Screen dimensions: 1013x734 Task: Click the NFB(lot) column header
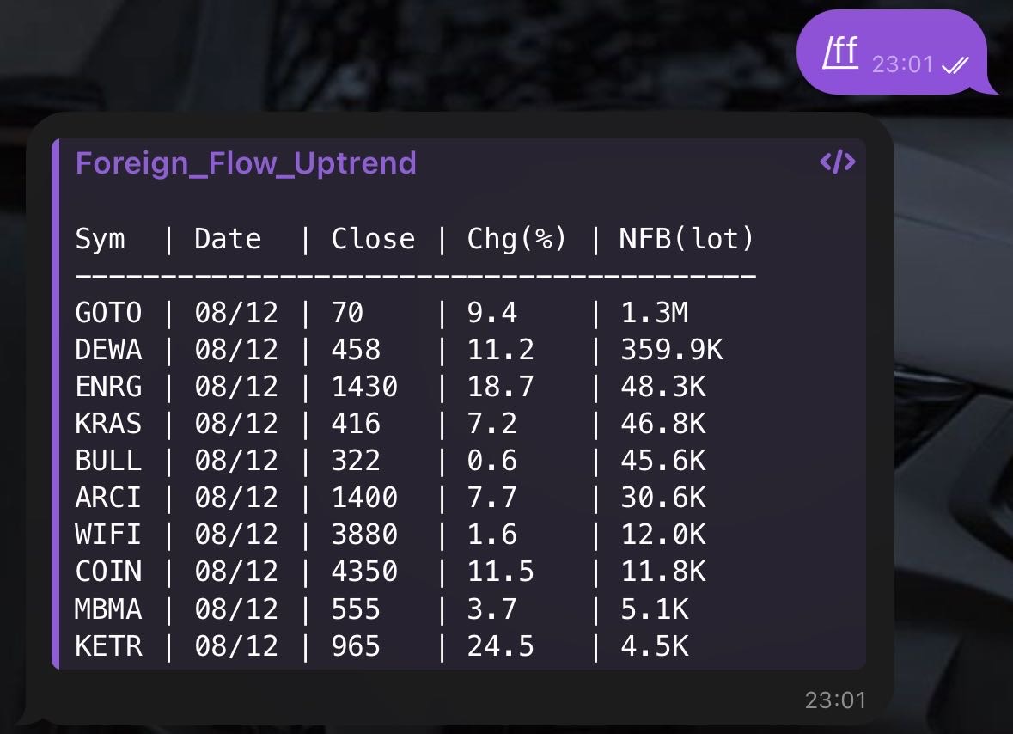(x=687, y=239)
